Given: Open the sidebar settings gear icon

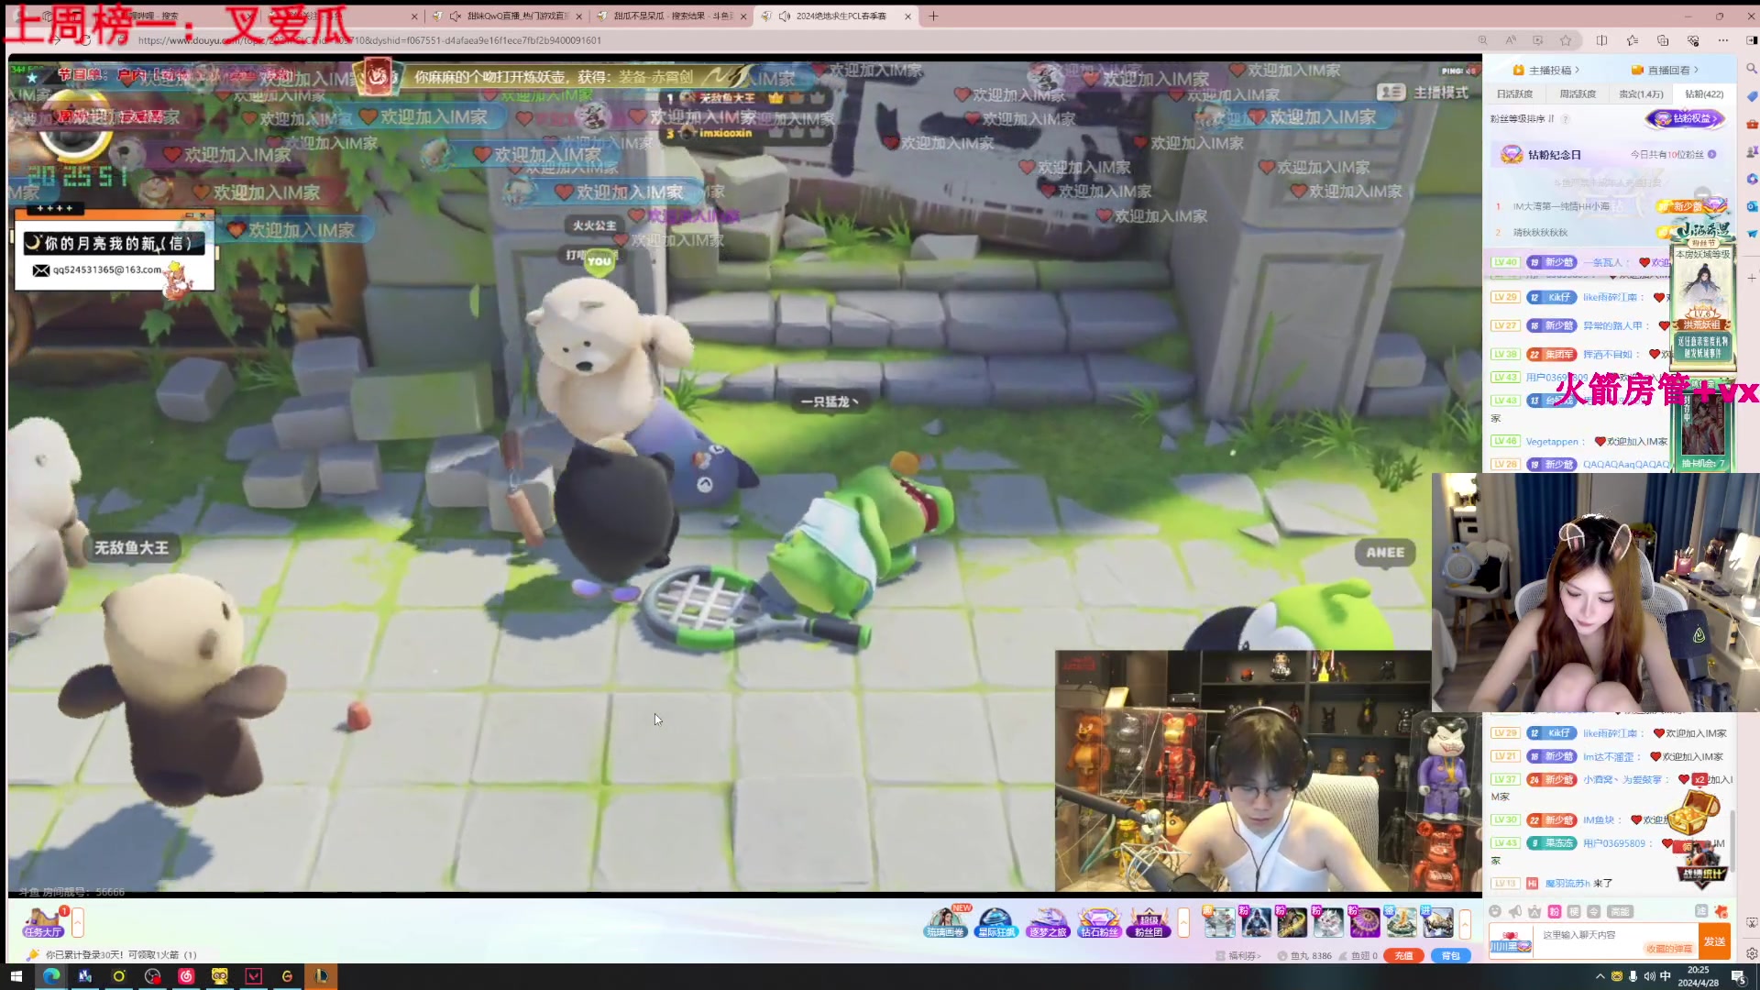Looking at the screenshot, I should 1751,953.
